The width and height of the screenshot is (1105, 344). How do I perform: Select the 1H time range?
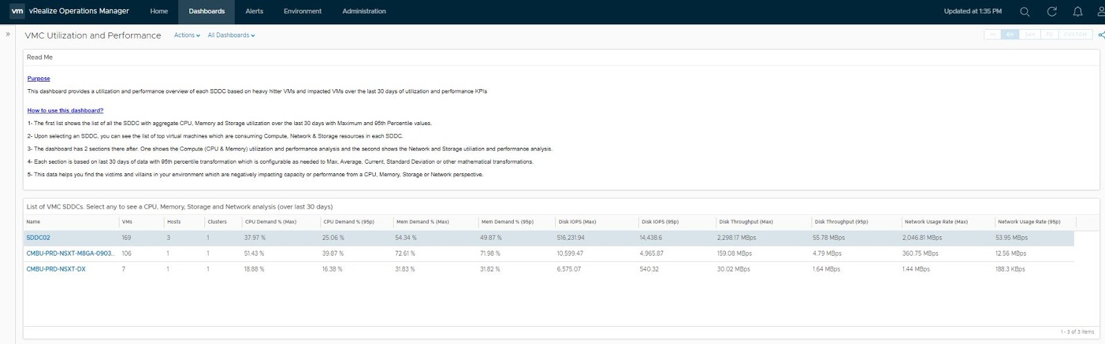tap(992, 35)
